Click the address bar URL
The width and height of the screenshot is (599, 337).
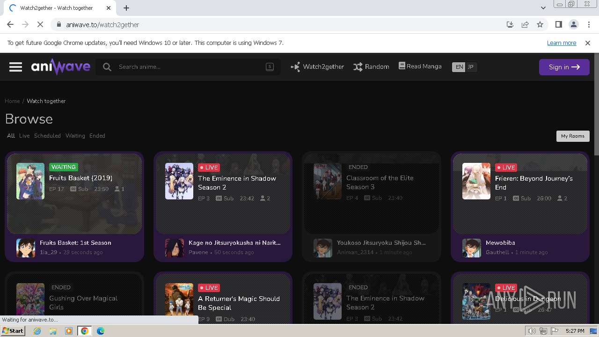(102, 25)
